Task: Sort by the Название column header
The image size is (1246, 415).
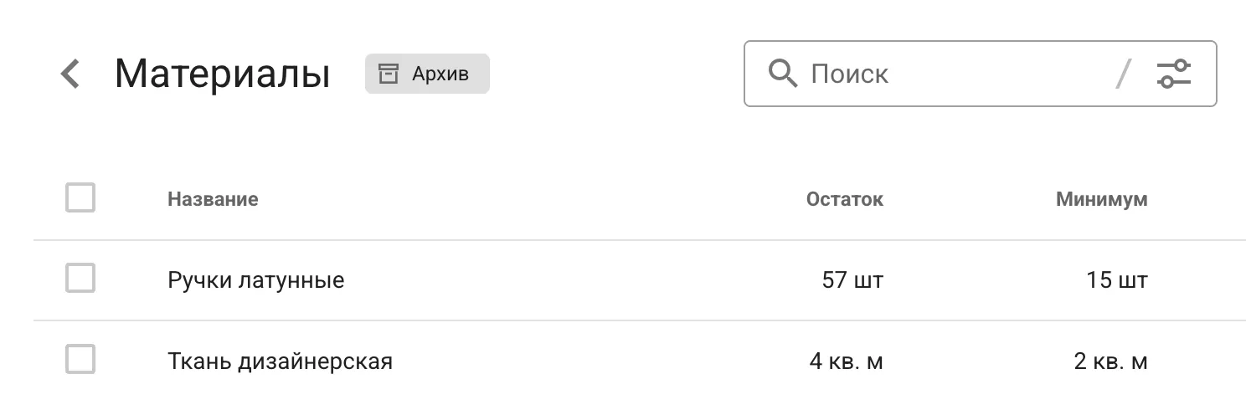Action: (213, 199)
